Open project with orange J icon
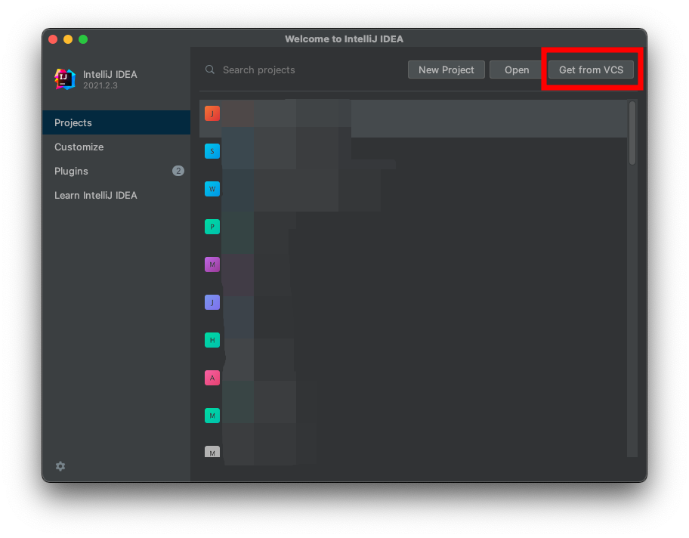 click(x=212, y=113)
